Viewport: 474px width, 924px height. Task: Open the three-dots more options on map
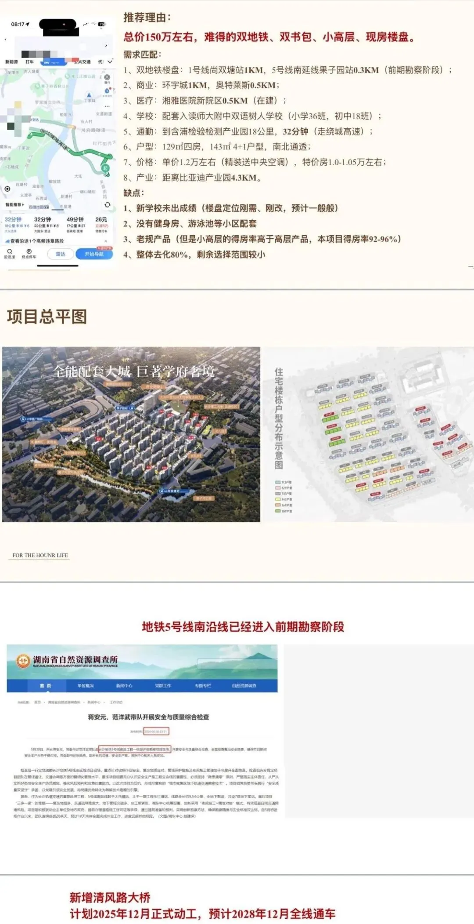(x=107, y=106)
